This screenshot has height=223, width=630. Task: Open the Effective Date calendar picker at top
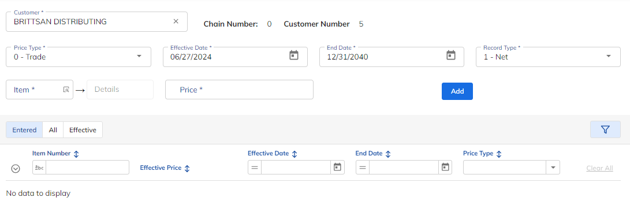(294, 55)
